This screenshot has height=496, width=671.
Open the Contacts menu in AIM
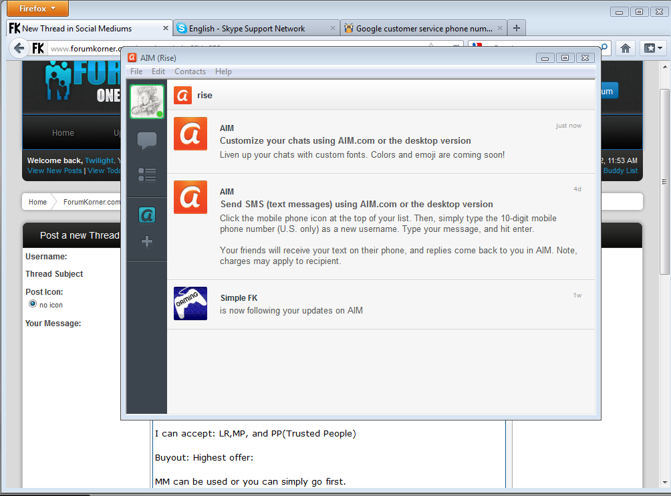coord(190,72)
